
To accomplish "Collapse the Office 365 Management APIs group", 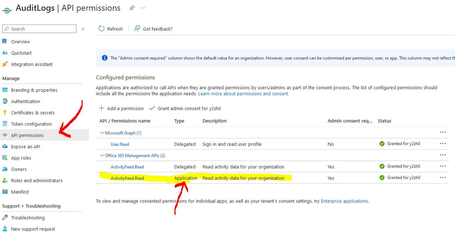I will 102,155.
